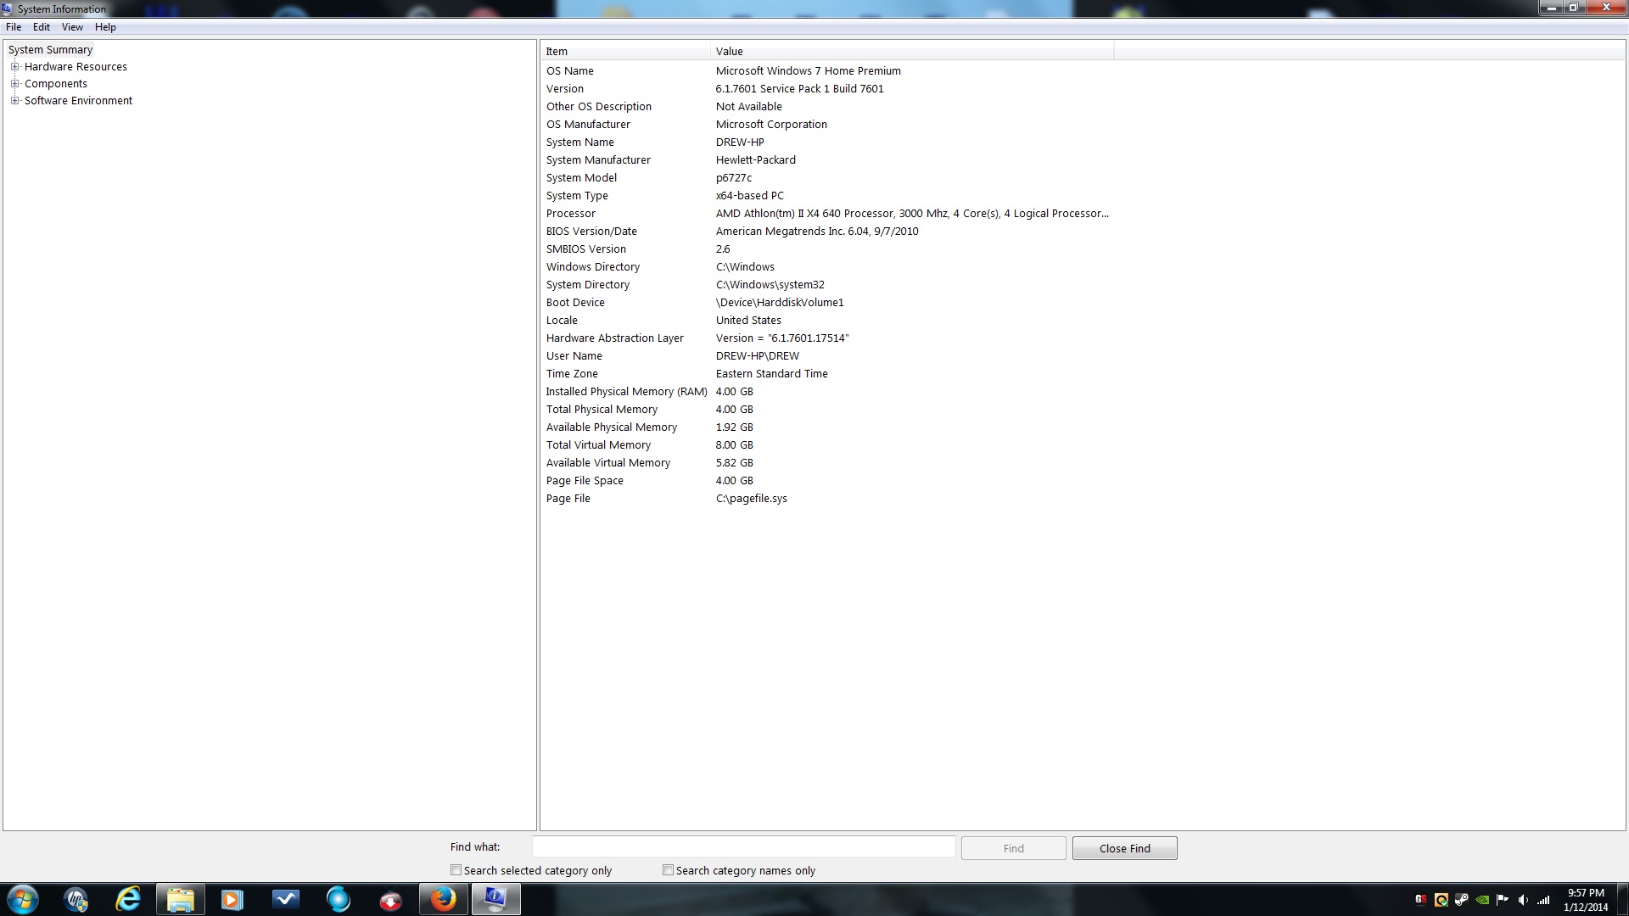Sort by the Value column header
Screen dimensions: 1629x916
pos(912,51)
